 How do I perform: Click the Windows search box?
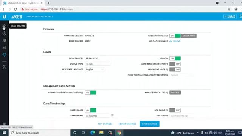click(x=40, y=133)
